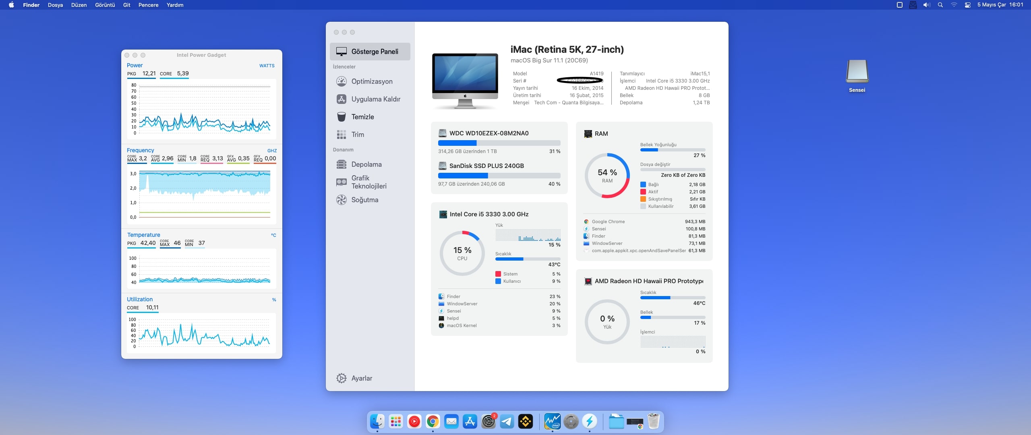Toggle the Wi-Fi status icon in the menu bar
This screenshot has width=1031, height=435.
point(954,5)
